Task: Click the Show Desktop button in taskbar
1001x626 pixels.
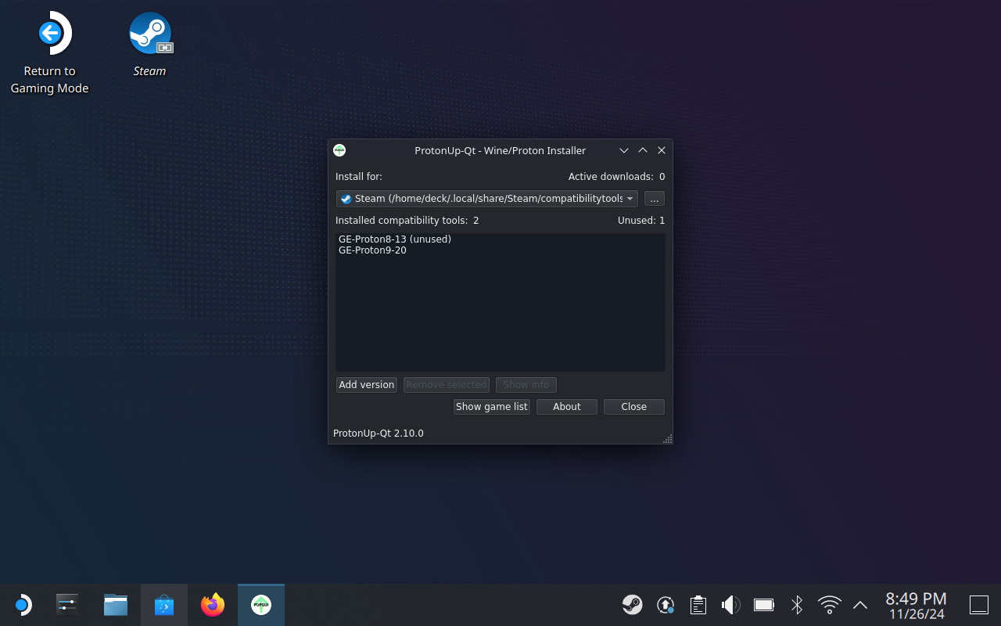Action: tap(979, 605)
